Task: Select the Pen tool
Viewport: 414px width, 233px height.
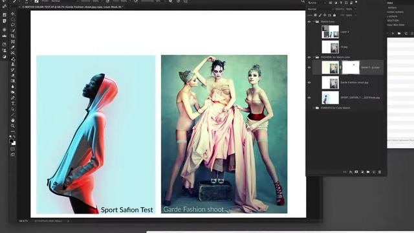Action: (x=13, y=98)
